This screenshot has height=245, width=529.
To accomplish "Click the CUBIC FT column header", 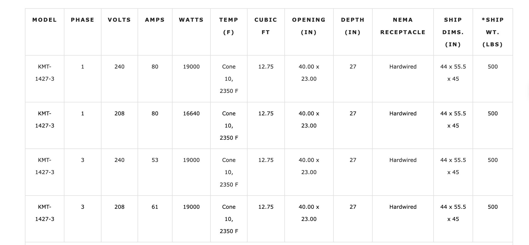I will coord(266,26).
